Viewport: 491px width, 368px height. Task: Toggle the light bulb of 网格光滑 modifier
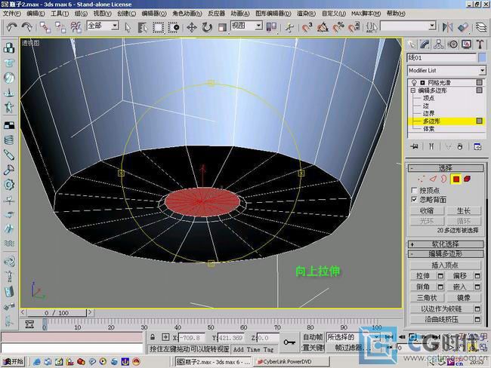tap(414, 82)
